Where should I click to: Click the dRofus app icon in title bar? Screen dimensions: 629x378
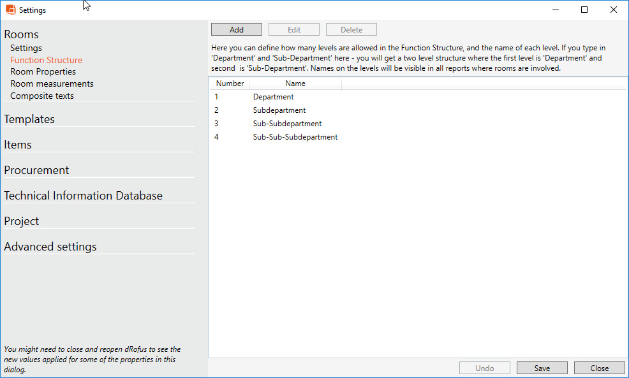10,10
